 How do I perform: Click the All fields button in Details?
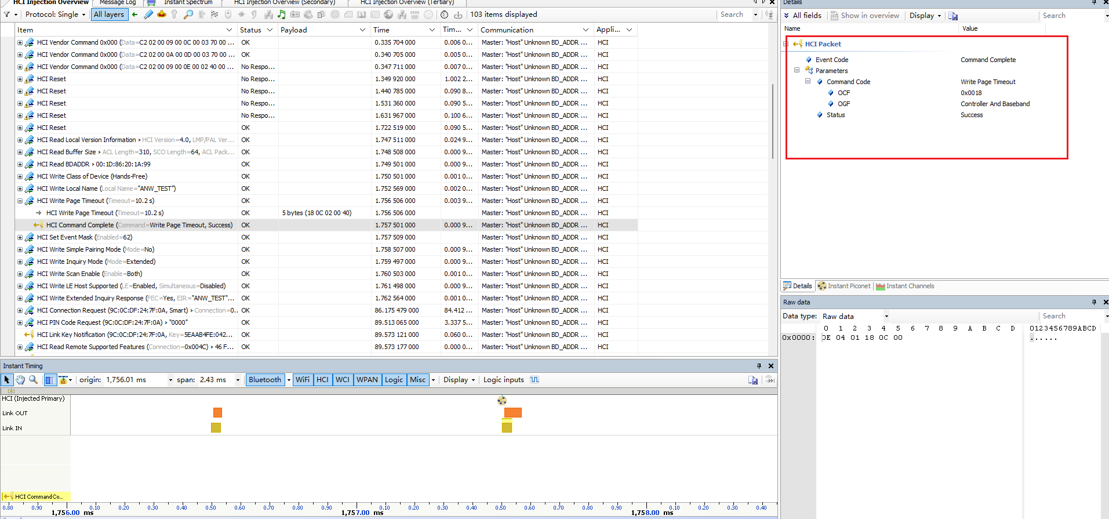point(802,16)
